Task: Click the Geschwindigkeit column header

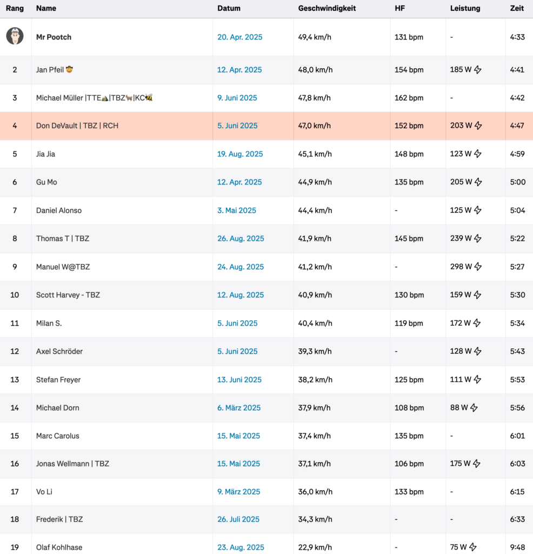Action: point(327,9)
